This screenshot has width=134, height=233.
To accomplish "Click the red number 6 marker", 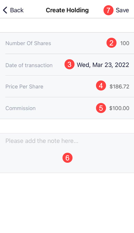I will pos(67,158).
